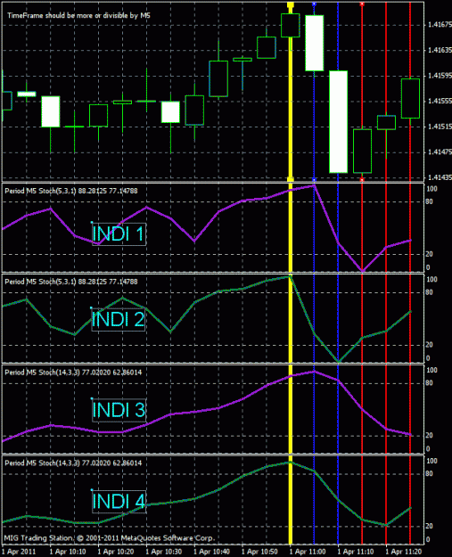Click the '1 Apr 2011' date label
452x557 pixels.
click(19, 552)
